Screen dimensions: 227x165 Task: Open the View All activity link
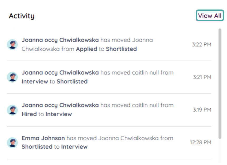coord(210,16)
